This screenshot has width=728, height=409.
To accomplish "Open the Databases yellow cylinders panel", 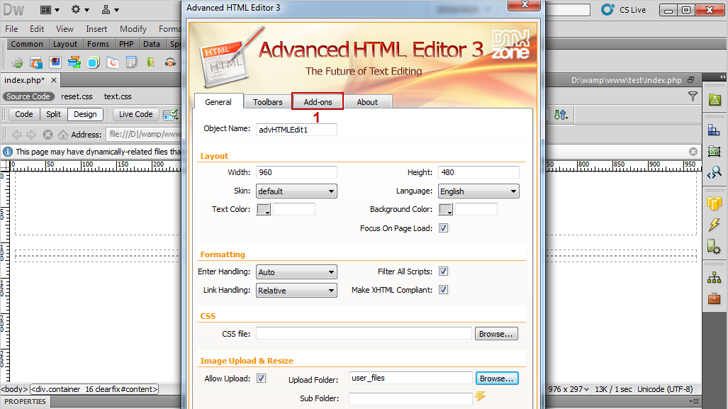I will tap(714, 203).
